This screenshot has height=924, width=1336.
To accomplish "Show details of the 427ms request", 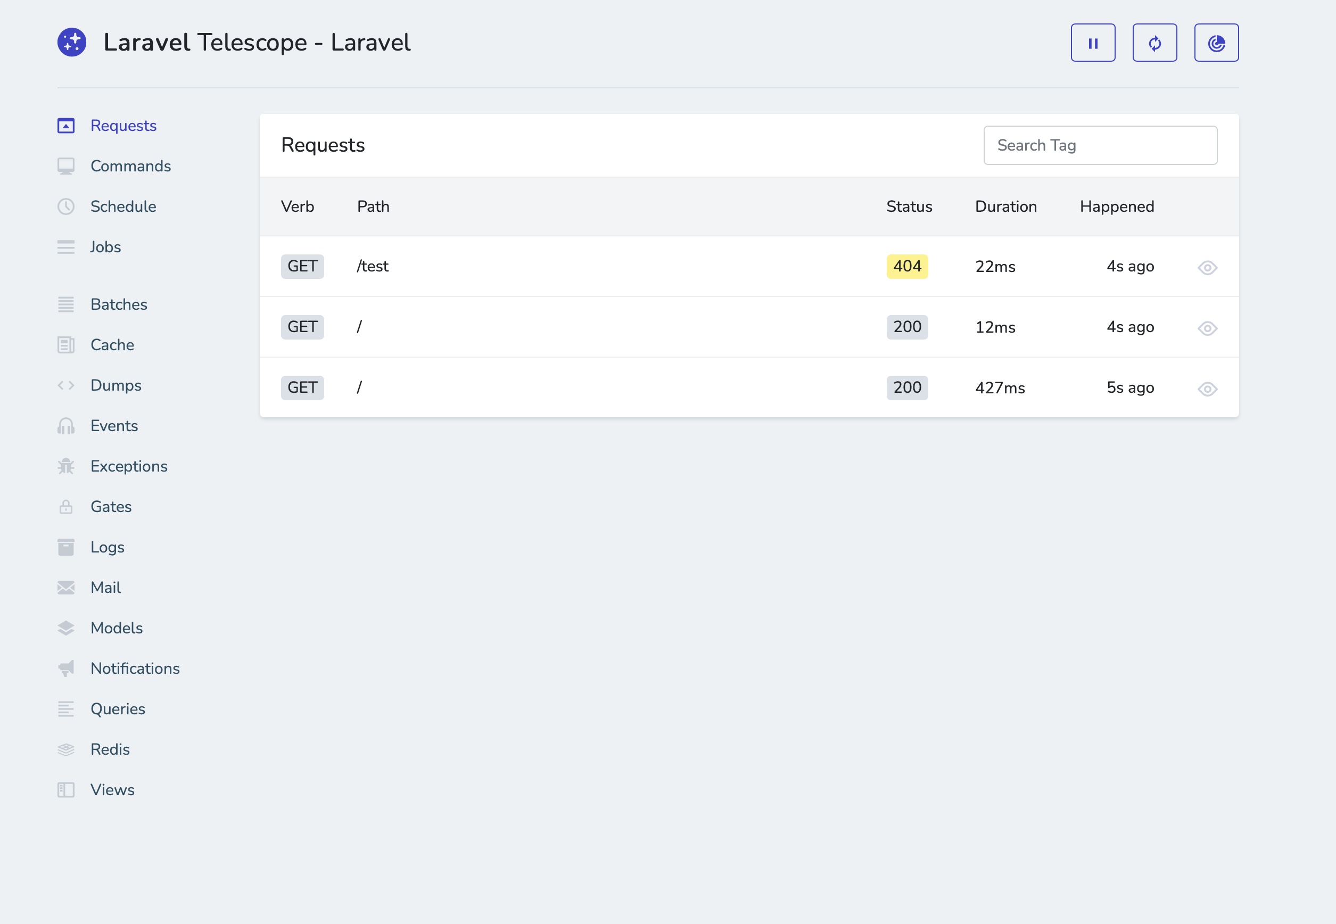I will click(x=1208, y=388).
